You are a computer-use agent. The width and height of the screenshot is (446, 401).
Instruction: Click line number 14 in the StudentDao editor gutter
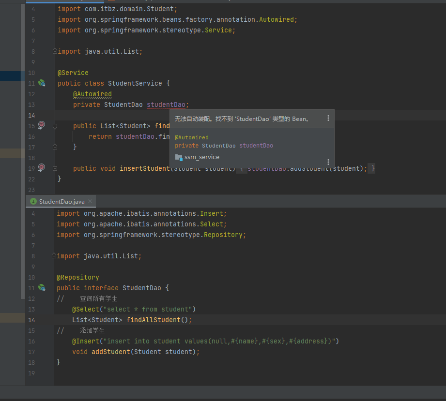pyautogui.click(x=31, y=320)
